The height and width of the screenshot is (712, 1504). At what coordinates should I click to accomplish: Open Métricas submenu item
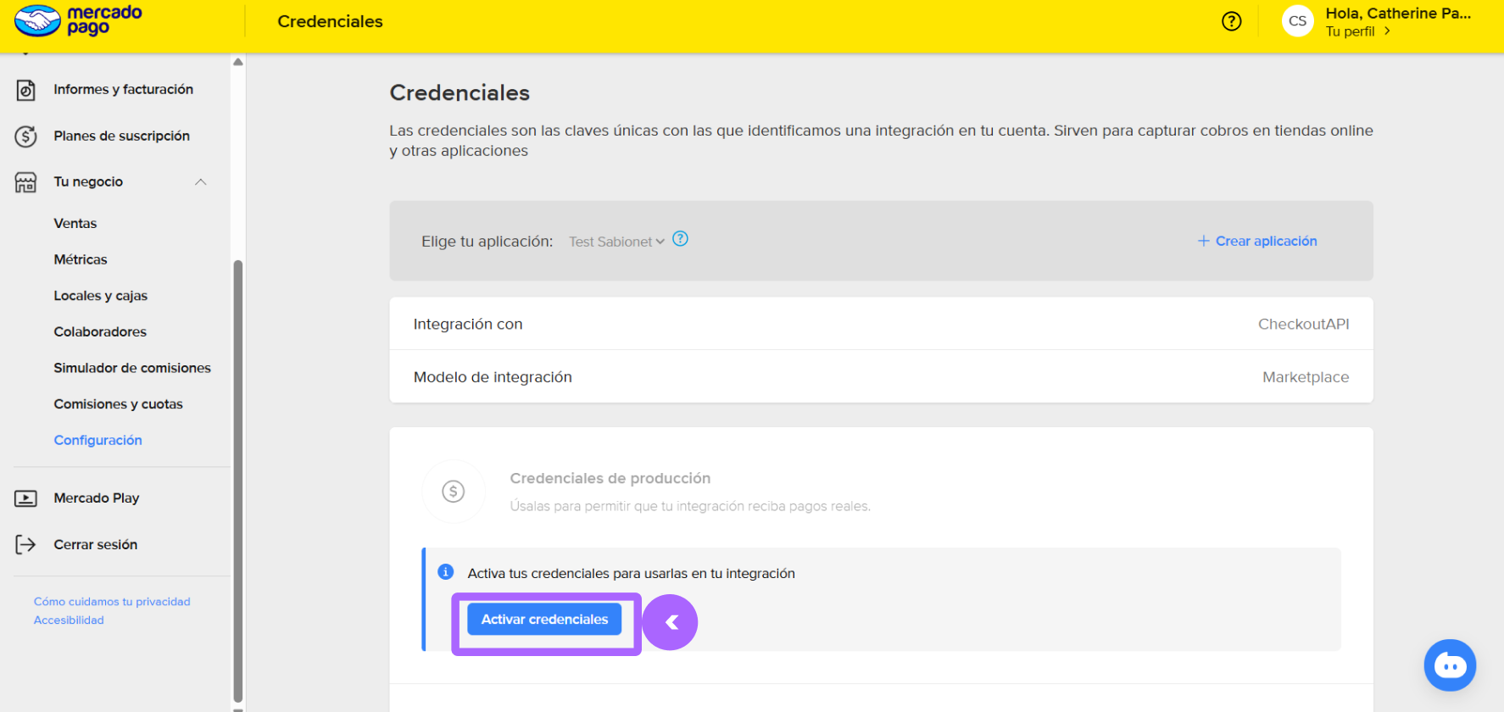pos(81,259)
